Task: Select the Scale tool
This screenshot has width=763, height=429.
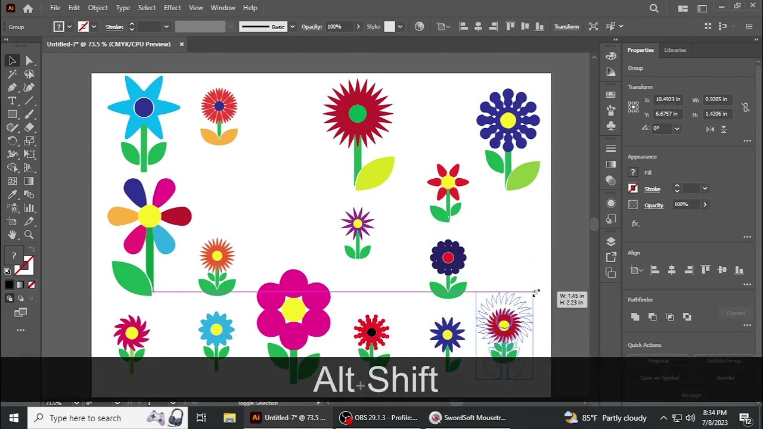Action: 29,141
